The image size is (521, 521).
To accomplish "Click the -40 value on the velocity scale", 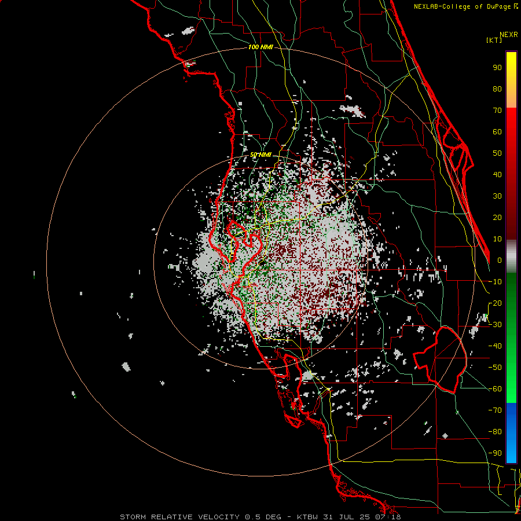I will [x=495, y=346].
